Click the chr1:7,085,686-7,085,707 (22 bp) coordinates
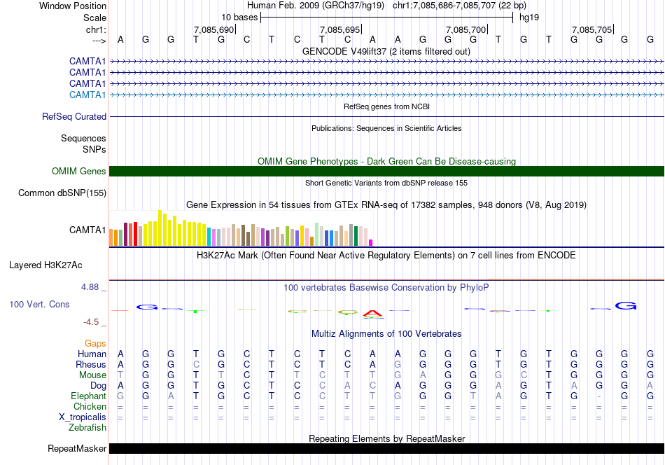This screenshot has width=665, height=465. coord(459,6)
